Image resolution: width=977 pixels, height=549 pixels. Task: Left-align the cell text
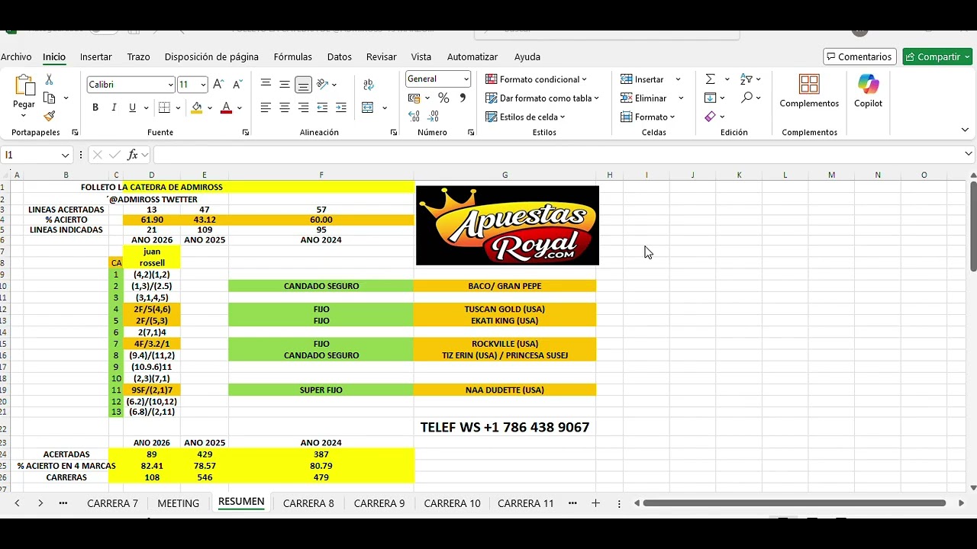pyautogui.click(x=266, y=108)
